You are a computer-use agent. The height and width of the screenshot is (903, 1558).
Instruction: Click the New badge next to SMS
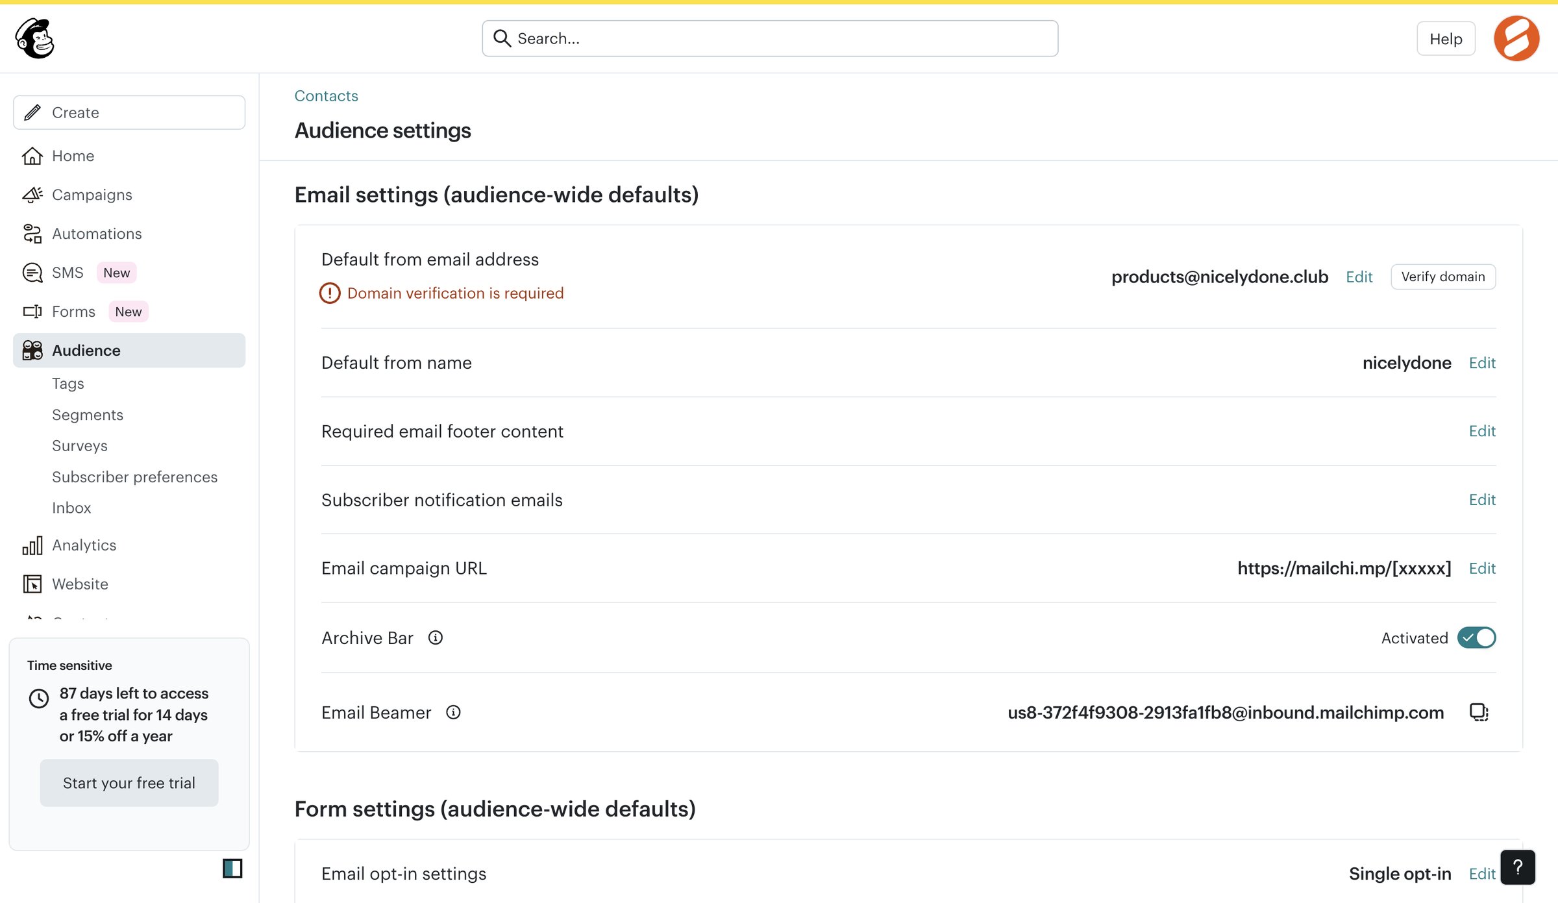pos(116,273)
